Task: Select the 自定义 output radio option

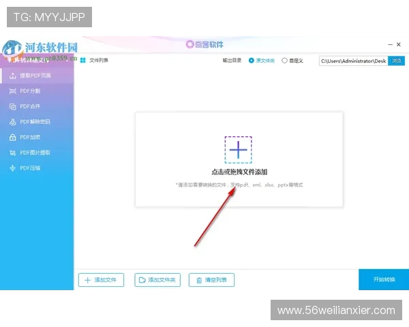Action: pos(285,61)
